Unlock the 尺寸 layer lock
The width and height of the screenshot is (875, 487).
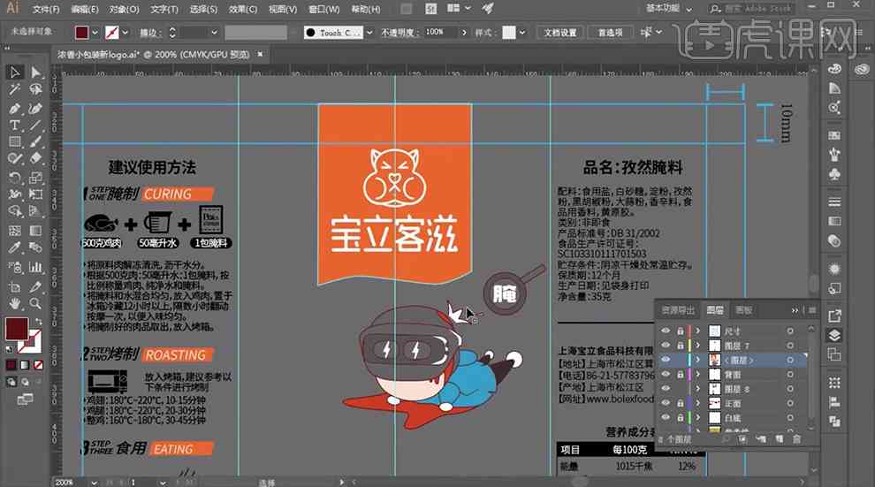(681, 331)
